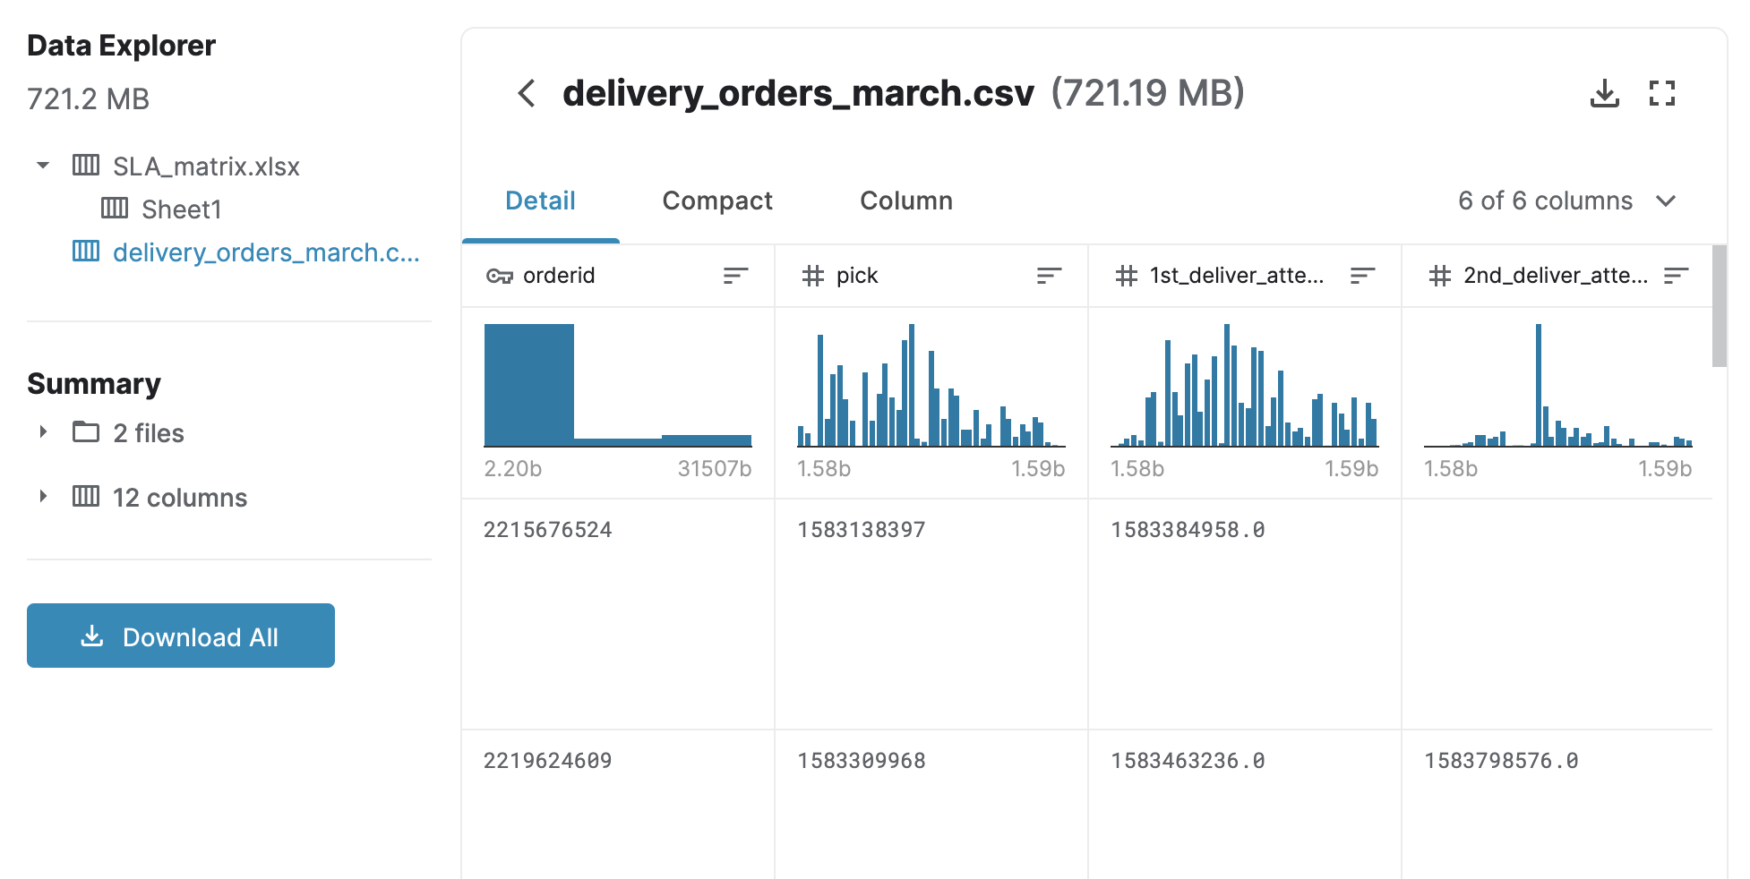1750x879 pixels.
Task: Collapse the SLA_matrix.xlsx tree node
Action: click(x=42, y=165)
